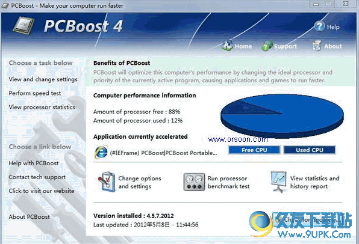Open the Support navigation item
359x244 pixels.
[279, 46]
